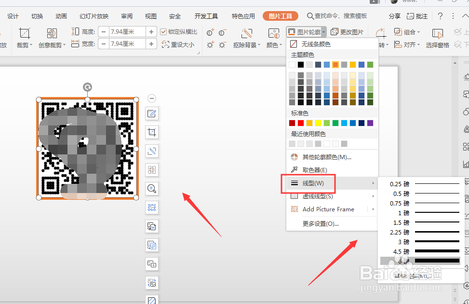469x304 pixels.
Task: Open Align (对齐) dropdown
Action: tap(407, 44)
